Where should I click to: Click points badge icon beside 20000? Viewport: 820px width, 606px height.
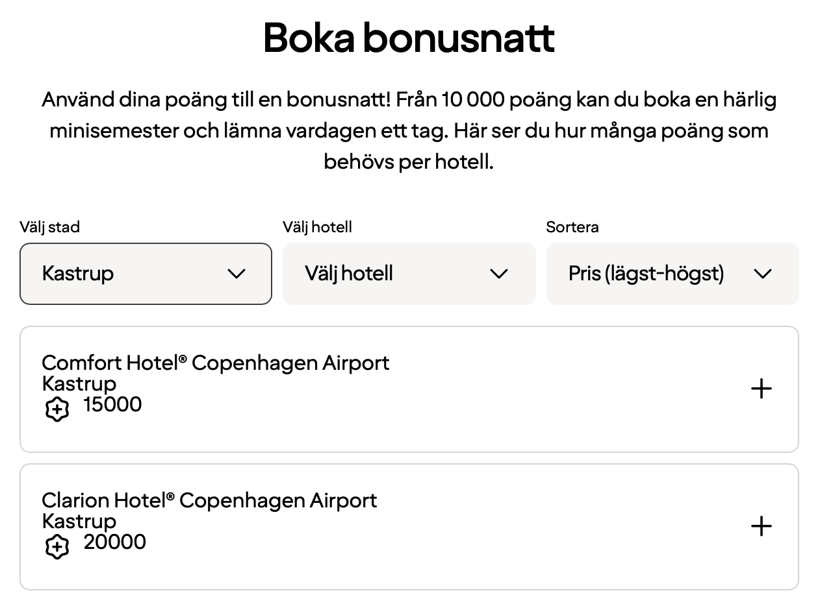click(57, 547)
